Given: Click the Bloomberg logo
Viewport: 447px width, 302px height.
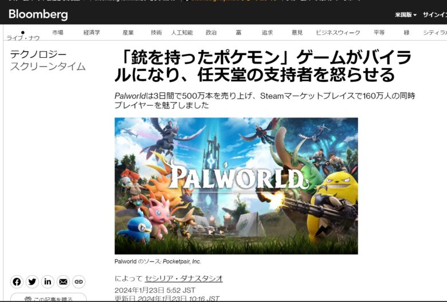Looking at the screenshot, I should pyautogui.click(x=38, y=14).
